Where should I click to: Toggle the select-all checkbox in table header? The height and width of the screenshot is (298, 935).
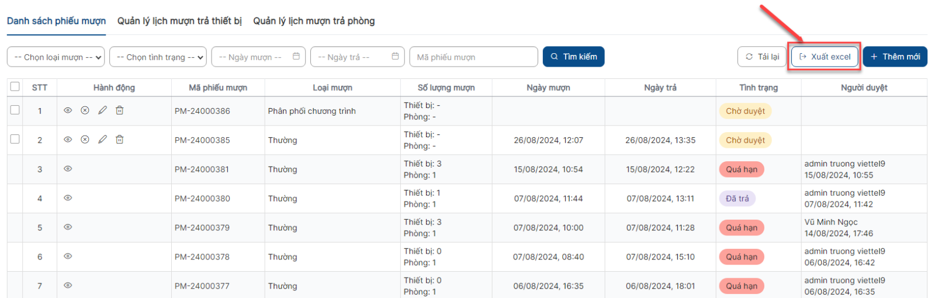click(15, 86)
